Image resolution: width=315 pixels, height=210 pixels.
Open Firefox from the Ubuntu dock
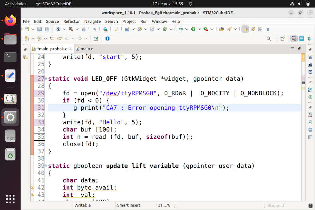[x=10, y=21]
